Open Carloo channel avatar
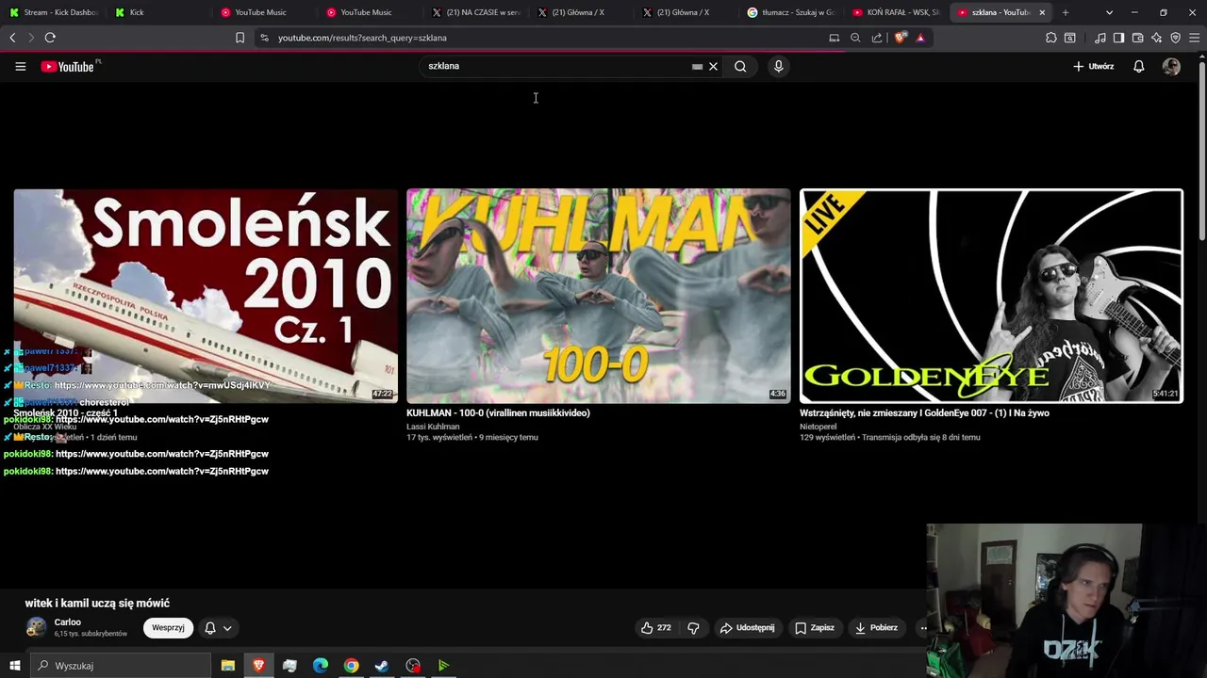 pyautogui.click(x=36, y=627)
